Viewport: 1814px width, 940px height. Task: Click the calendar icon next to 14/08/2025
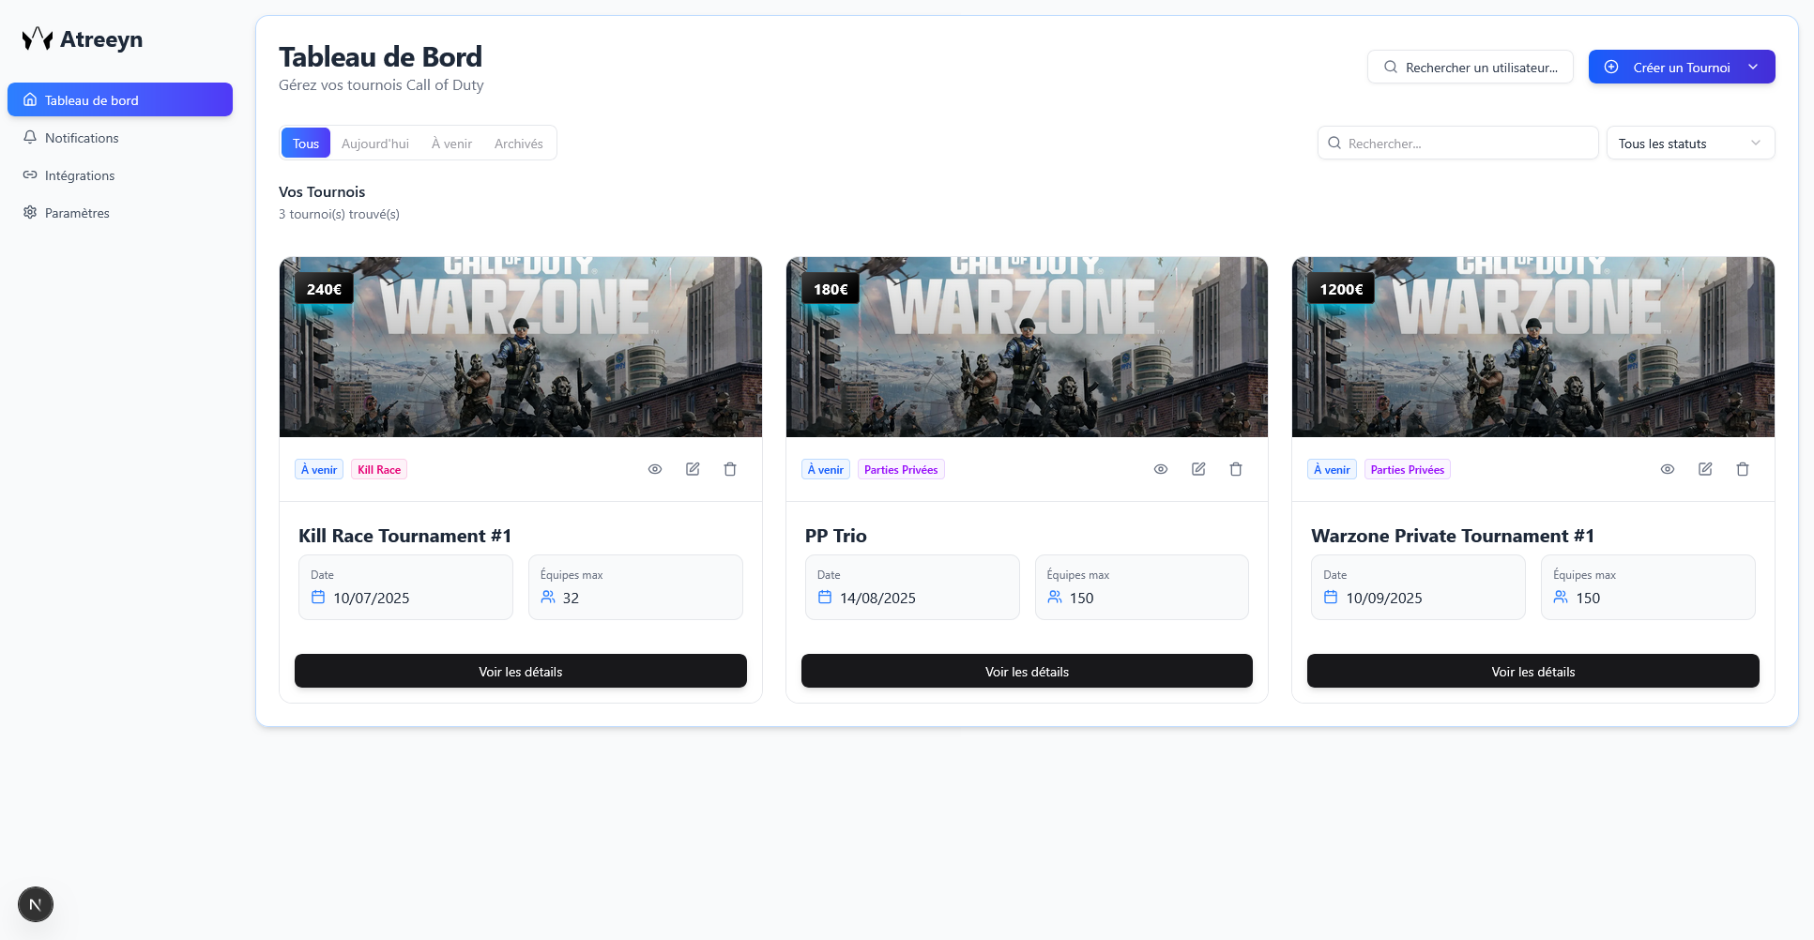(x=825, y=597)
